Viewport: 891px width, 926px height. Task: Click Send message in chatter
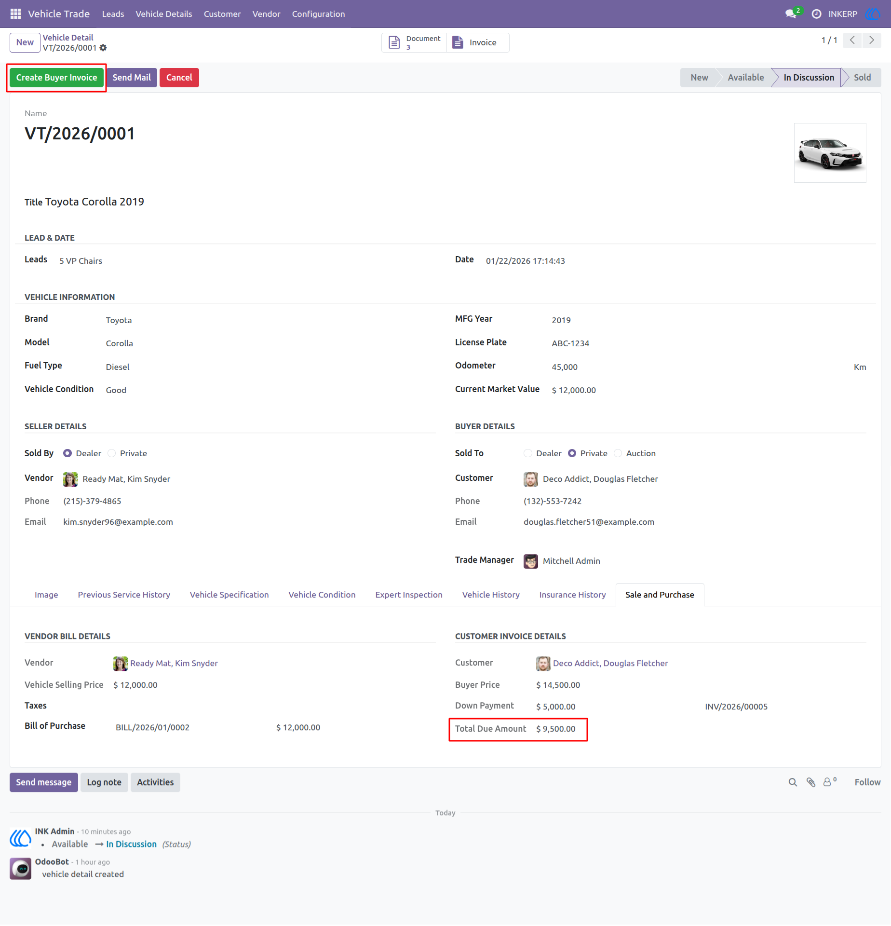(x=44, y=782)
